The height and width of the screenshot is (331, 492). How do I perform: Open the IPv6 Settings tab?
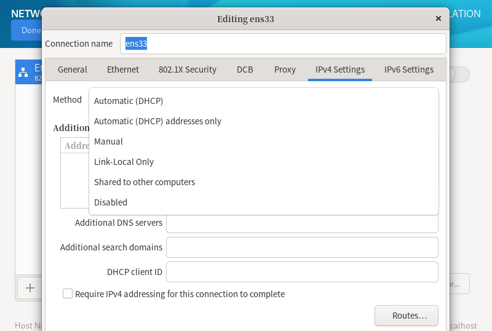click(409, 70)
